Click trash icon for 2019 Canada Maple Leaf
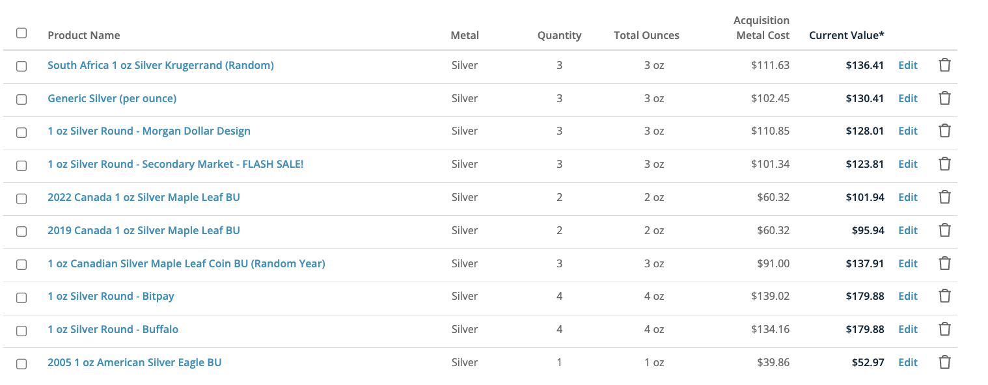This screenshot has height=385, width=988. (x=944, y=230)
